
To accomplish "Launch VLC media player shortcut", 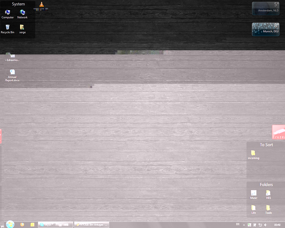I will 41,4.
